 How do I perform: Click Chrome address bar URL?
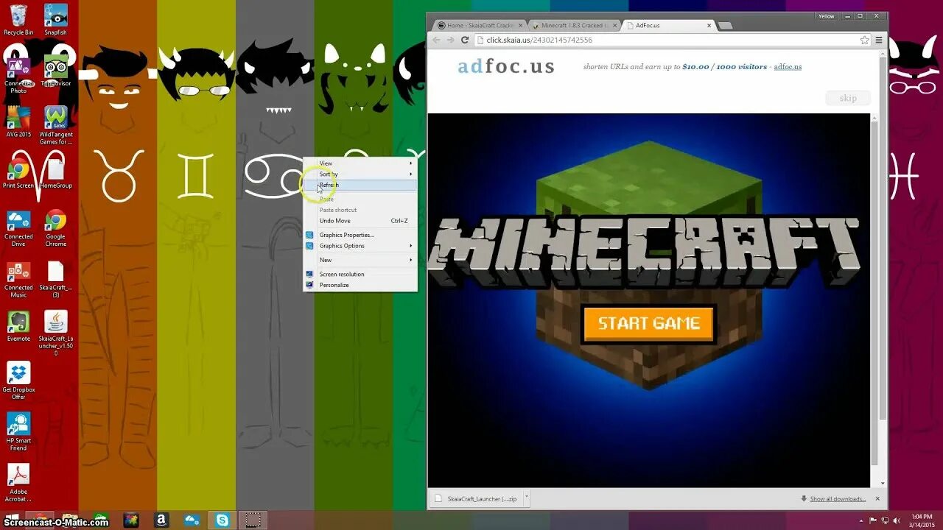(539, 40)
